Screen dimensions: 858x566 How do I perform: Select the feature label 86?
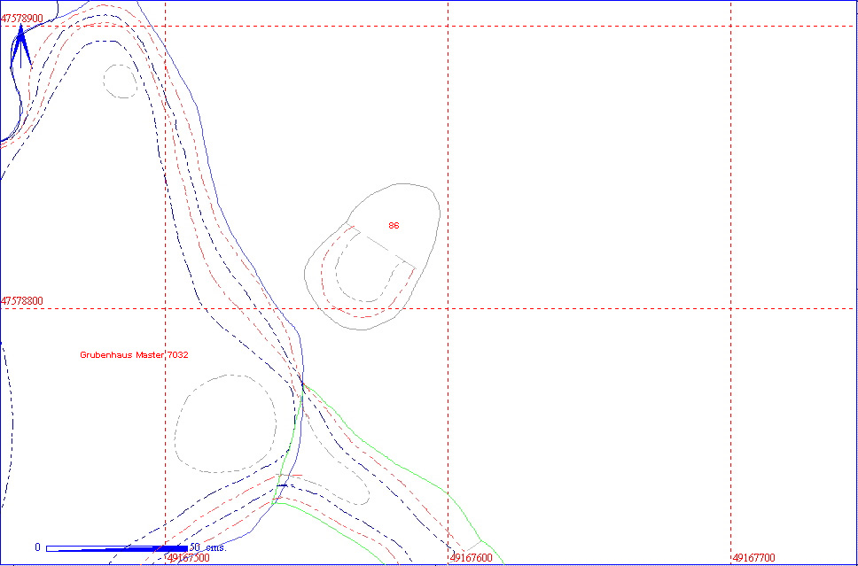(x=394, y=225)
